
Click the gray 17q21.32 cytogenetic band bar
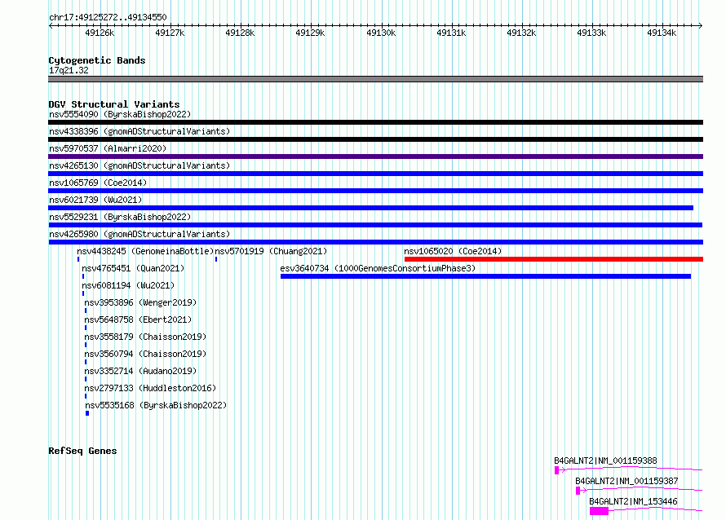tap(375, 79)
